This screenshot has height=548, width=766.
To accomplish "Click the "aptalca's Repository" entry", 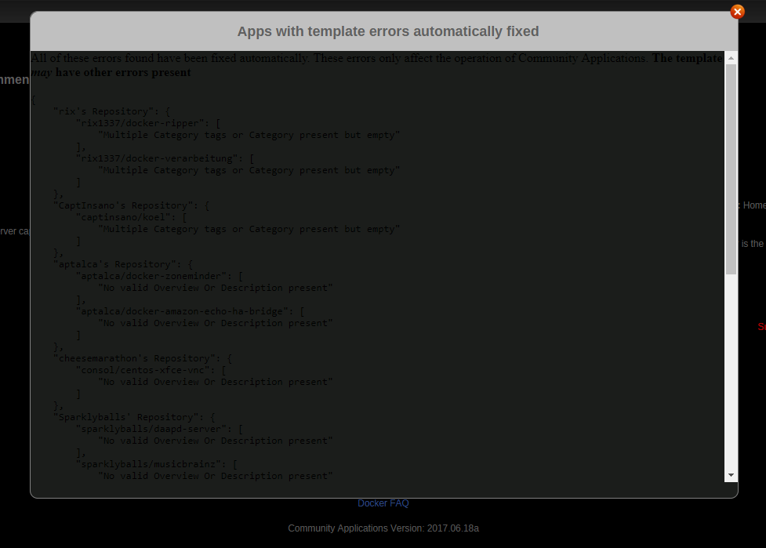I will point(122,264).
